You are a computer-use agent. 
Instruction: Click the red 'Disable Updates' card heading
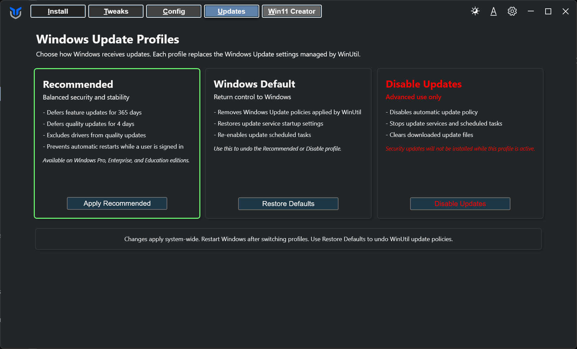424,84
